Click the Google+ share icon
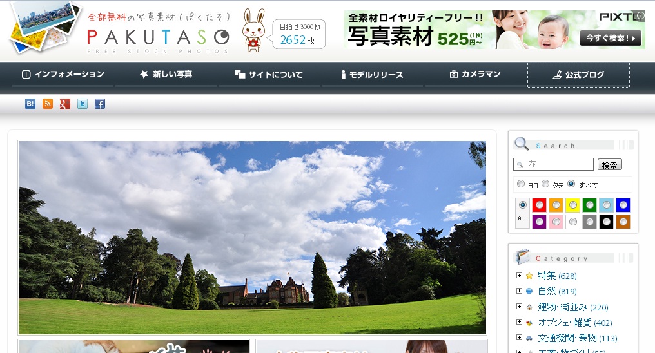Image resolution: width=655 pixels, height=353 pixels. coord(64,104)
